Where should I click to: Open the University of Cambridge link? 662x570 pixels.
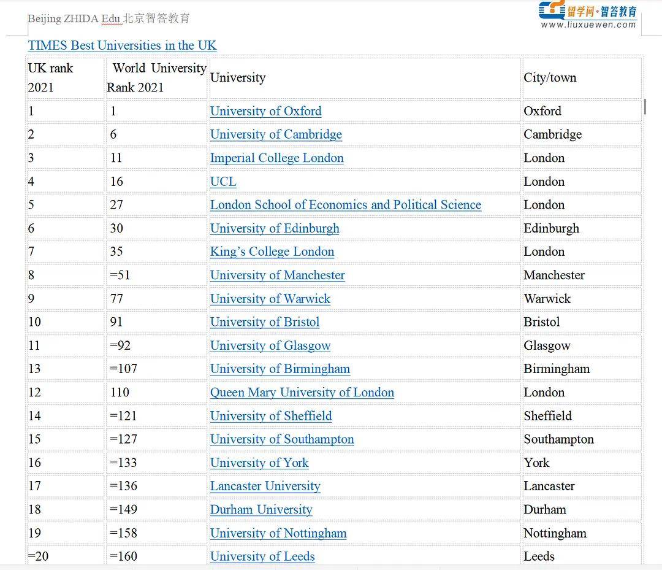(x=276, y=134)
